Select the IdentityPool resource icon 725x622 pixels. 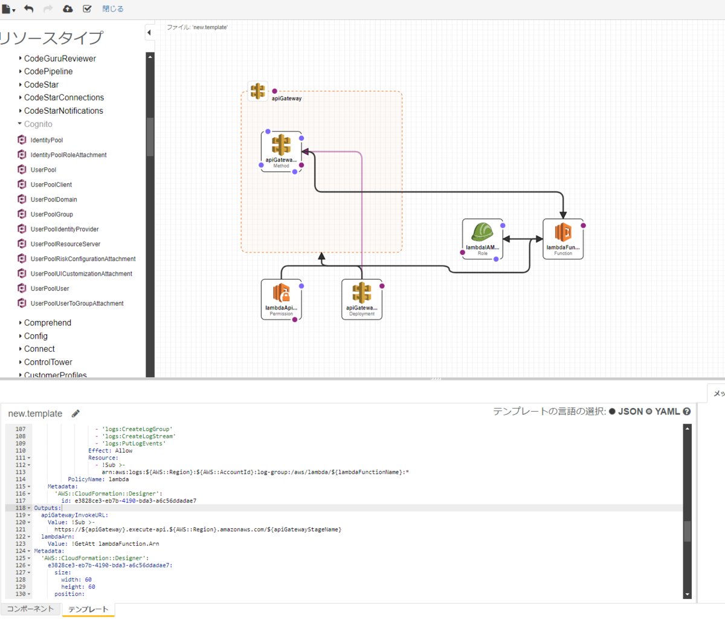pos(22,140)
